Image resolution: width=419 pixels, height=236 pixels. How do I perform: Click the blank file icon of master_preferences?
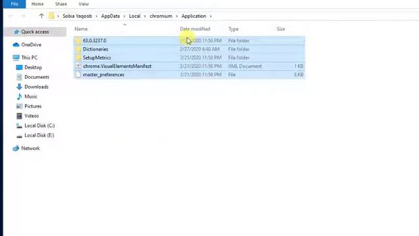[78, 75]
